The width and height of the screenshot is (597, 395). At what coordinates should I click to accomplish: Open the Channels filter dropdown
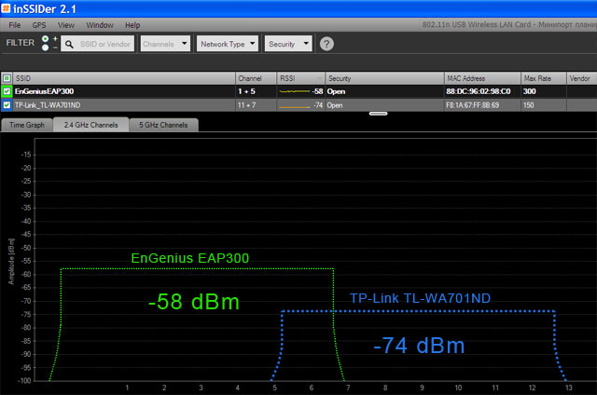click(x=165, y=44)
